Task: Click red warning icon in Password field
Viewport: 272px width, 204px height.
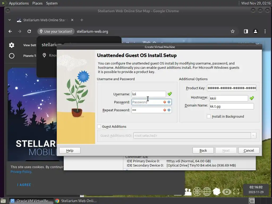Action: [x=165, y=102]
